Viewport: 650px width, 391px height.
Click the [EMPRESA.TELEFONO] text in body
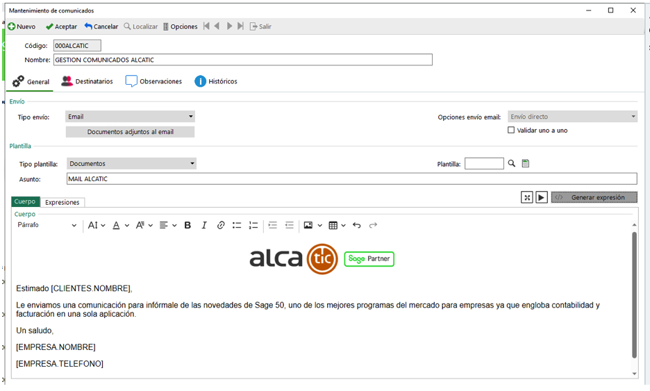[60, 364]
